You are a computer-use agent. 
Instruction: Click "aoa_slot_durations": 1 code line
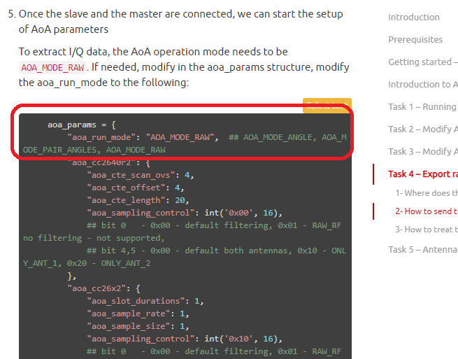(145, 301)
